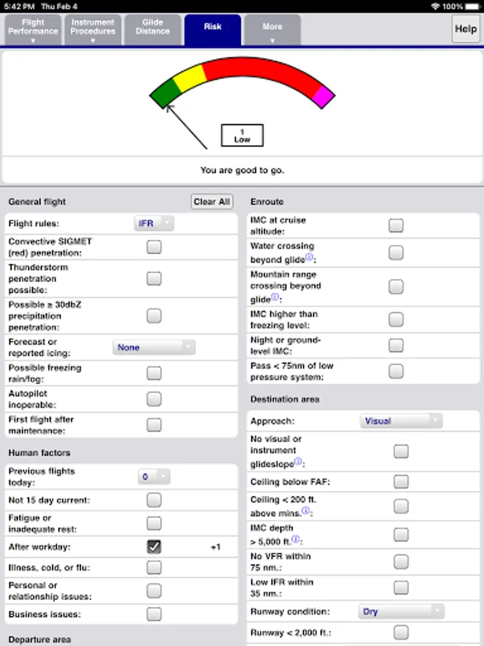
Task: Expand Forecast or reported icing dropdown
Action: (x=153, y=347)
